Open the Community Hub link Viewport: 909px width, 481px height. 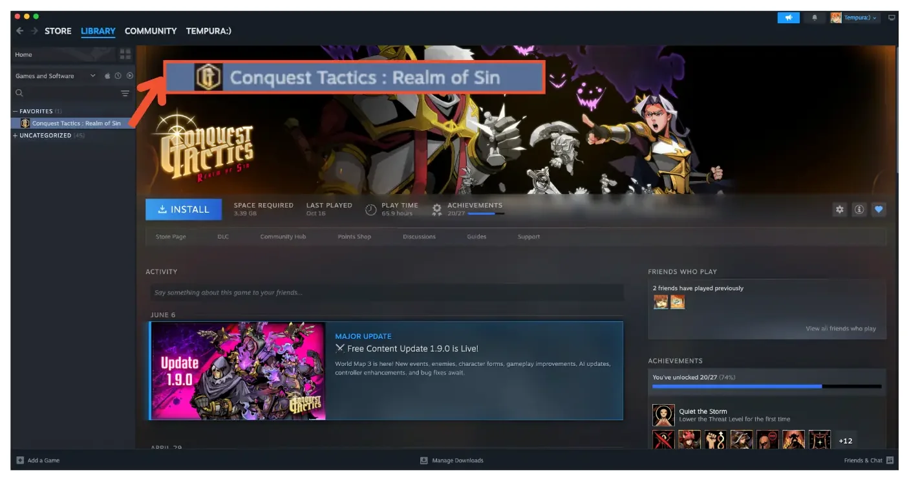point(283,237)
